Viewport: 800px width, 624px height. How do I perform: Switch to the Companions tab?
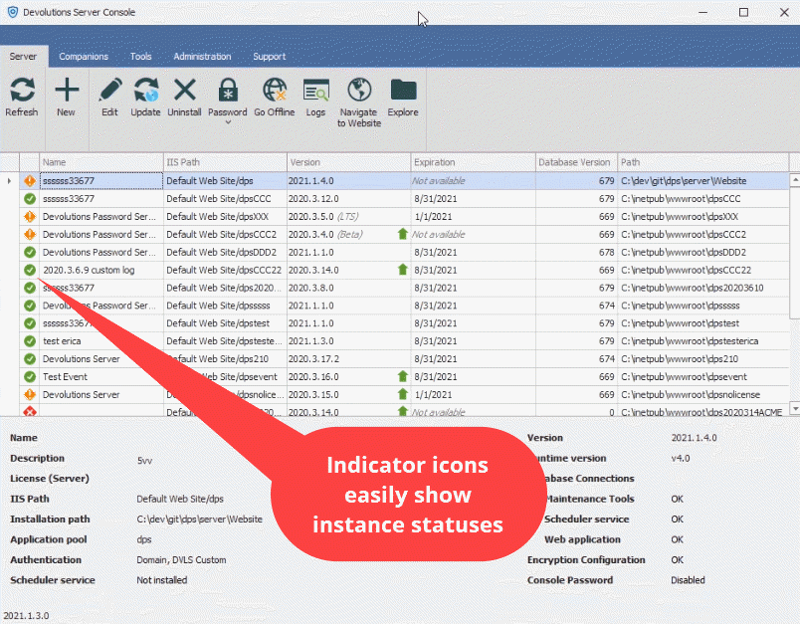coord(84,57)
